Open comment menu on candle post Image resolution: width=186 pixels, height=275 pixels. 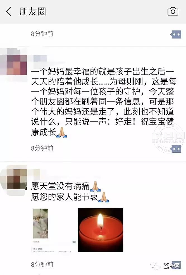[x=176, y=265]
